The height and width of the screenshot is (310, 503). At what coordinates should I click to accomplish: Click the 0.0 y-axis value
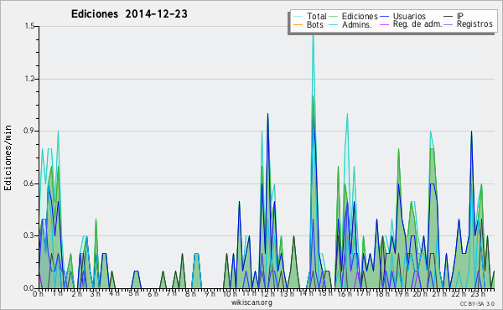pos(29,288)
